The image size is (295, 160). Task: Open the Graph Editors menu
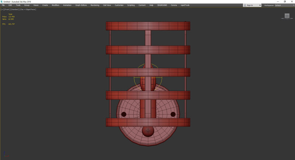click(81, 5)
